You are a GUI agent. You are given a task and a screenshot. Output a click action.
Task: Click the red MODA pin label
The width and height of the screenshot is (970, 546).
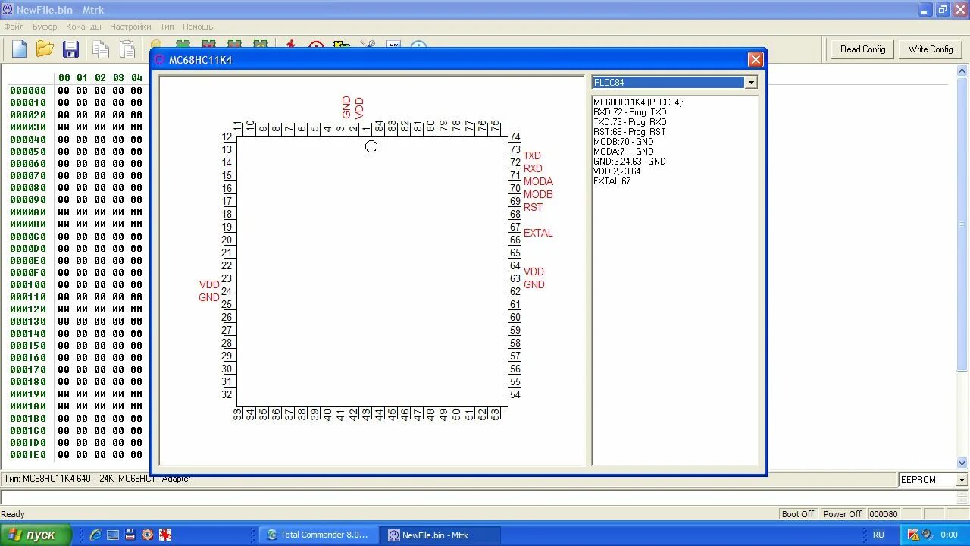[x=538, y=181]
